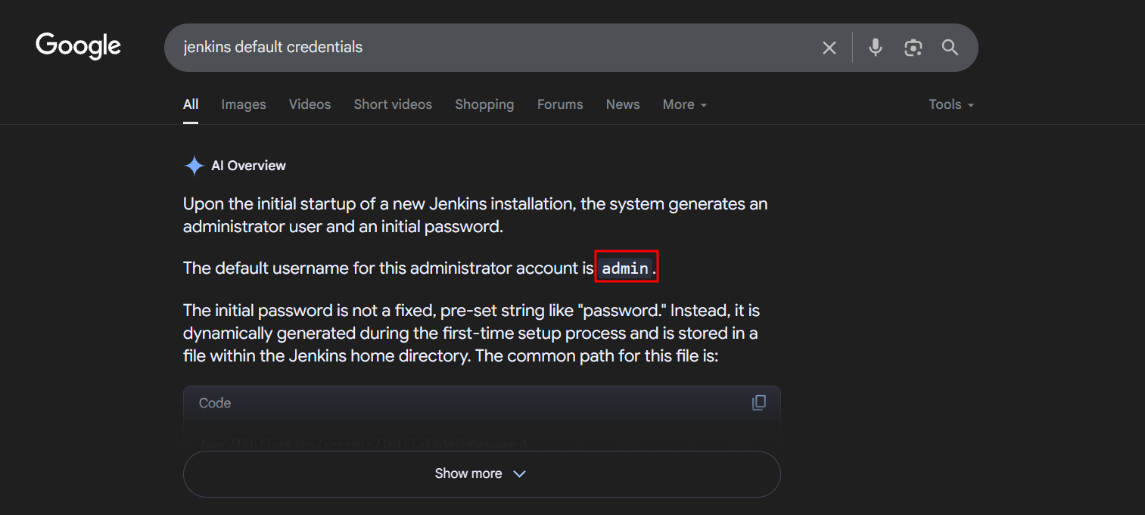Expand the More dropdown menu
This screenshot has width=1145, height=515.
pos(684,104)
